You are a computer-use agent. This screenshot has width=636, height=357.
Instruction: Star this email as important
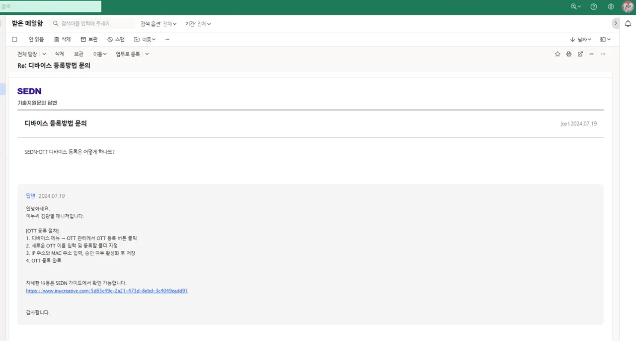(x=557, y=54)
